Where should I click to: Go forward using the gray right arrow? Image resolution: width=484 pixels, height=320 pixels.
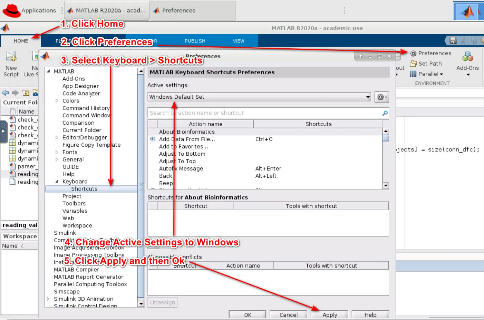click(16, 93)
